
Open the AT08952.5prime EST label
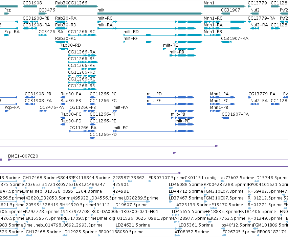click(192, 232)
